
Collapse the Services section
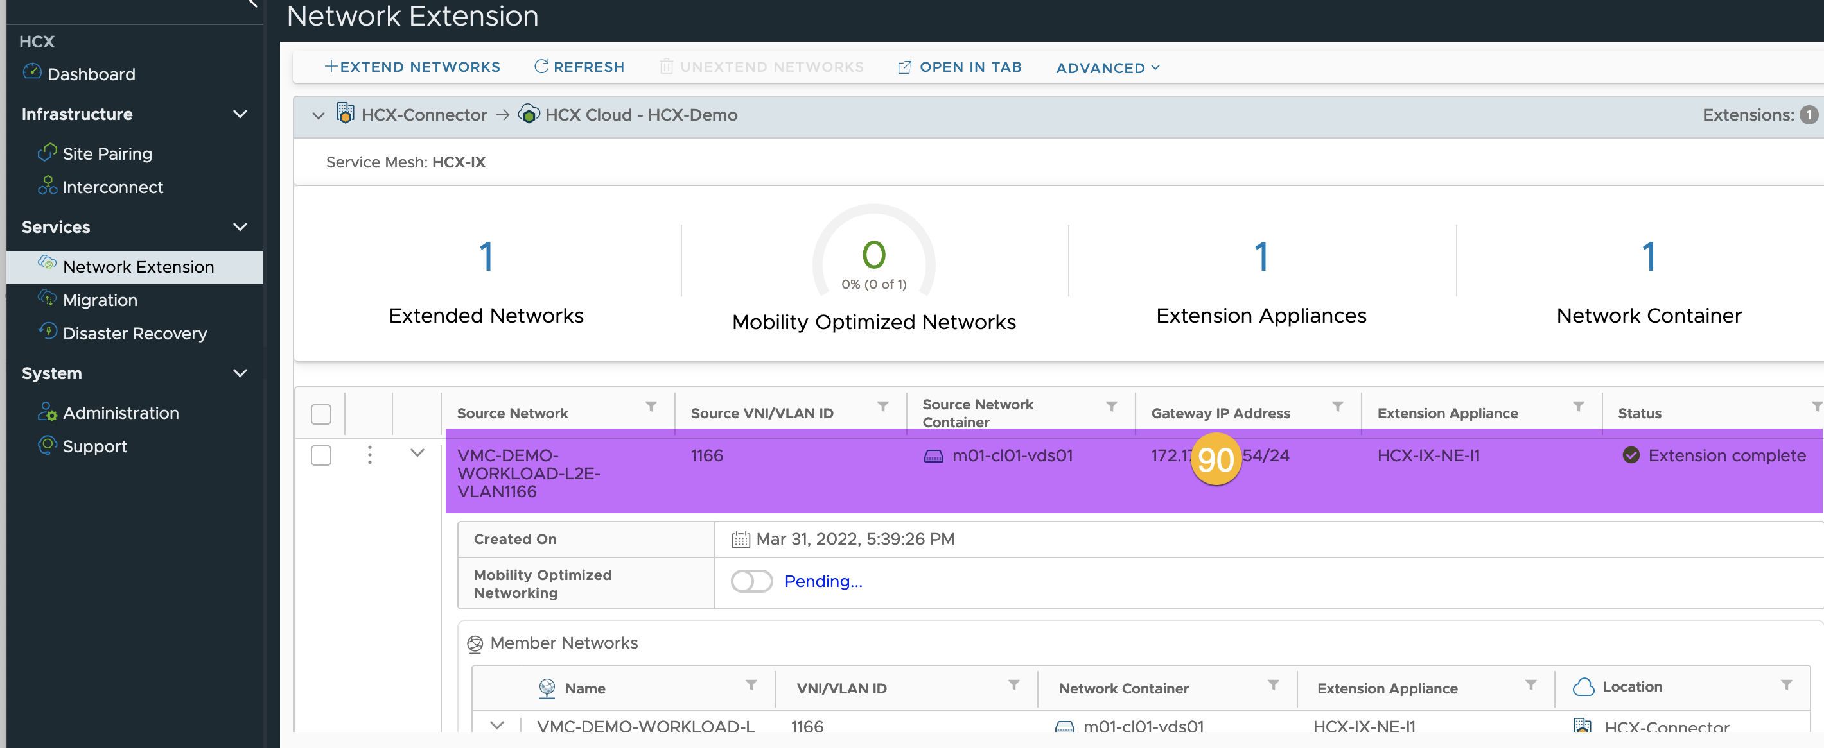point(240,227)
